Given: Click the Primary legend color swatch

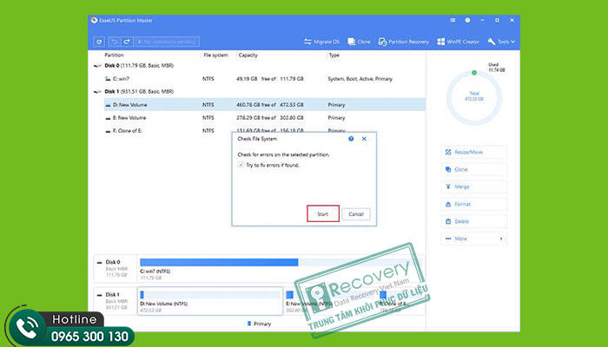Looking at the screenshot, I should (249, 324).
